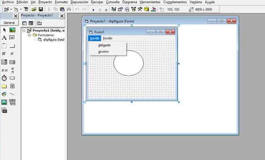
Task: Start the program with the play arrow
Action: [93, 10]
